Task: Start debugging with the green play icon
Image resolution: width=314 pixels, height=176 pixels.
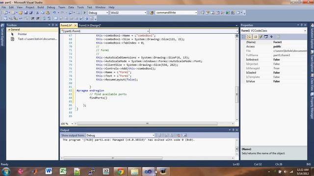Action: (84, 13)
